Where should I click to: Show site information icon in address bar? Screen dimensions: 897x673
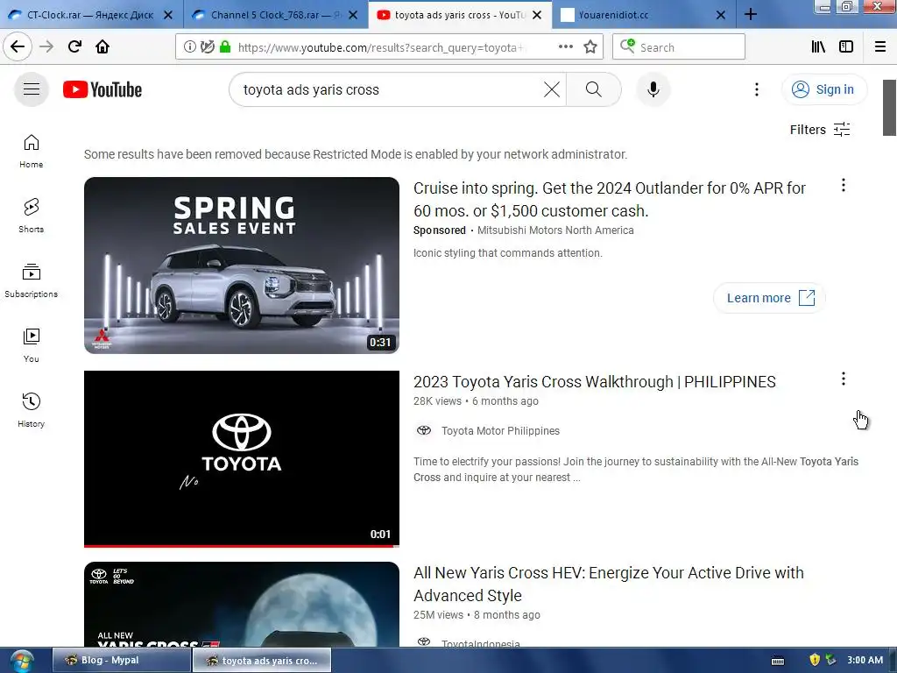click(x=189, y=47)
